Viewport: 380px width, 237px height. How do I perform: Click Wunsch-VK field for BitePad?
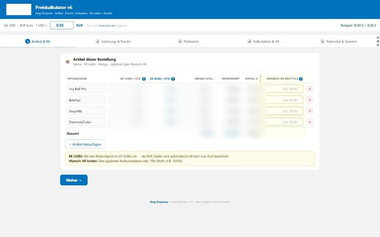(x=284, y=100)
